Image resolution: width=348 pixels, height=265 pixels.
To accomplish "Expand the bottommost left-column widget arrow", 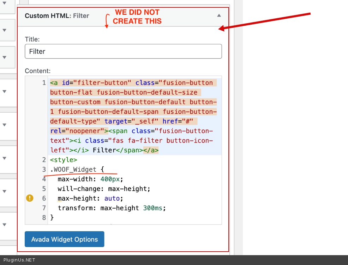I will click(4, 224).
